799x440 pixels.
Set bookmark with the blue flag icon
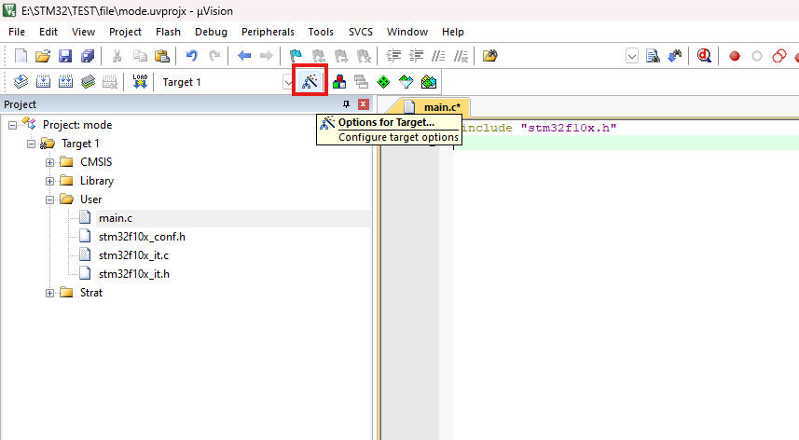click(296, 56)
